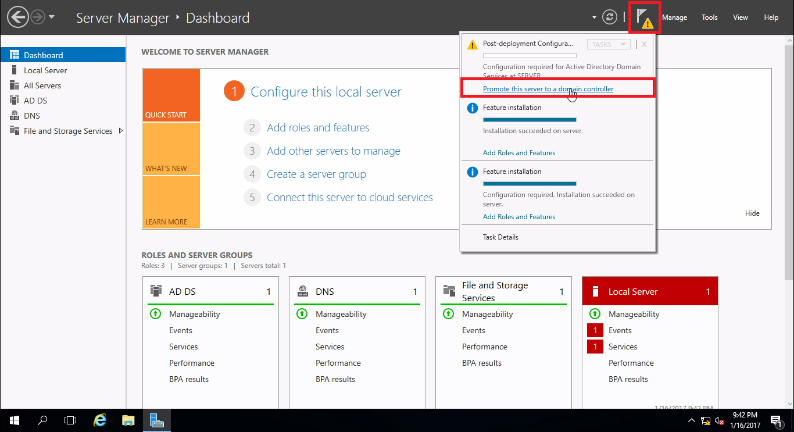Screen dimensions: 794x432
Task: Click the green Manageability icon in AD DS tile
Action: (x=155, y=314)
